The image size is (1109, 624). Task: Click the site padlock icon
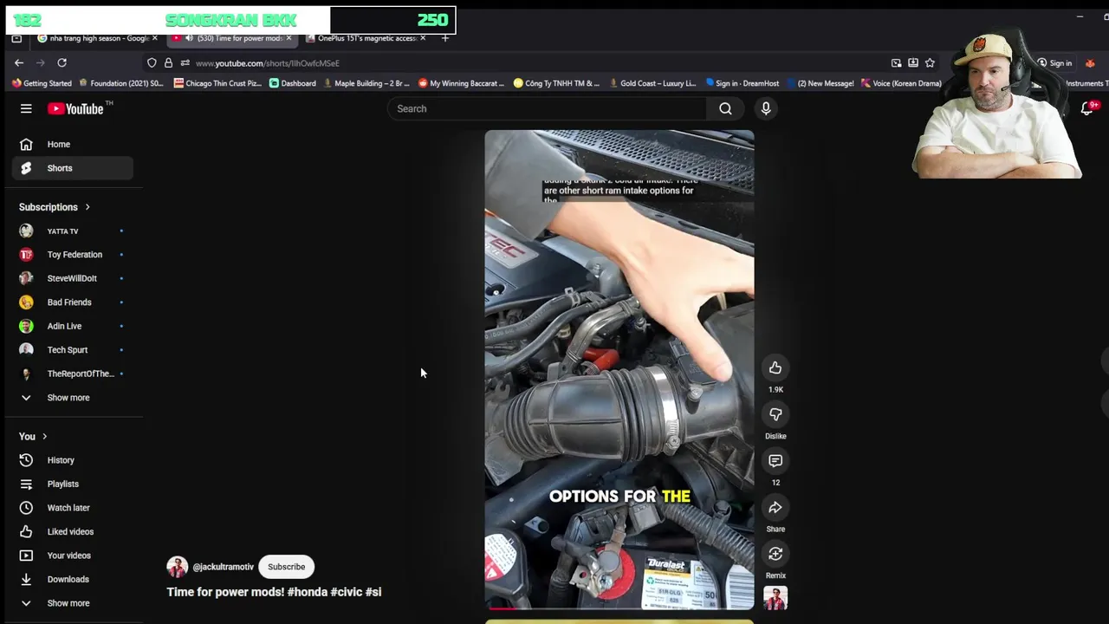point(168,63)
